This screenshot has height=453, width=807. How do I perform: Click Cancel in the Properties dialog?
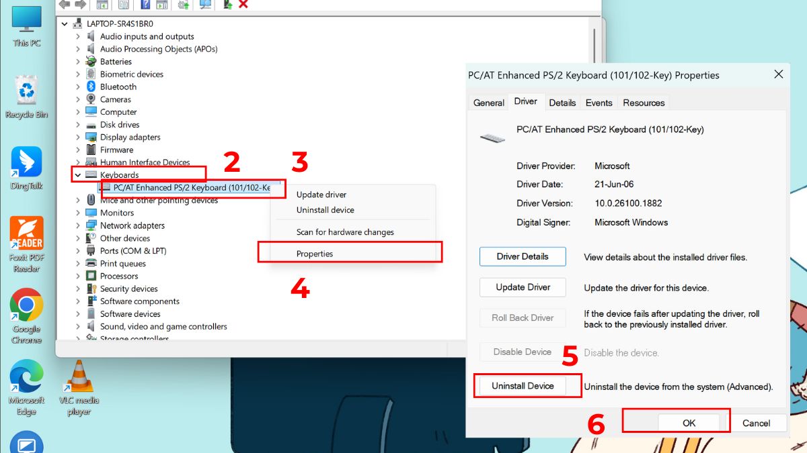pos(756,423)
